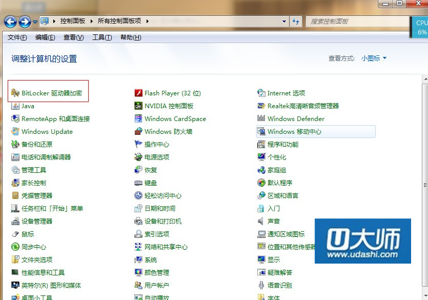Click the Internet 选项 icon
The height and width of the screenshot is (300, 428).
[x=261, y=93]
